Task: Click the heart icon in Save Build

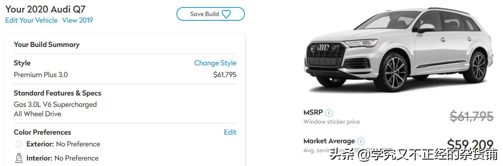Action: coord(226,14)
